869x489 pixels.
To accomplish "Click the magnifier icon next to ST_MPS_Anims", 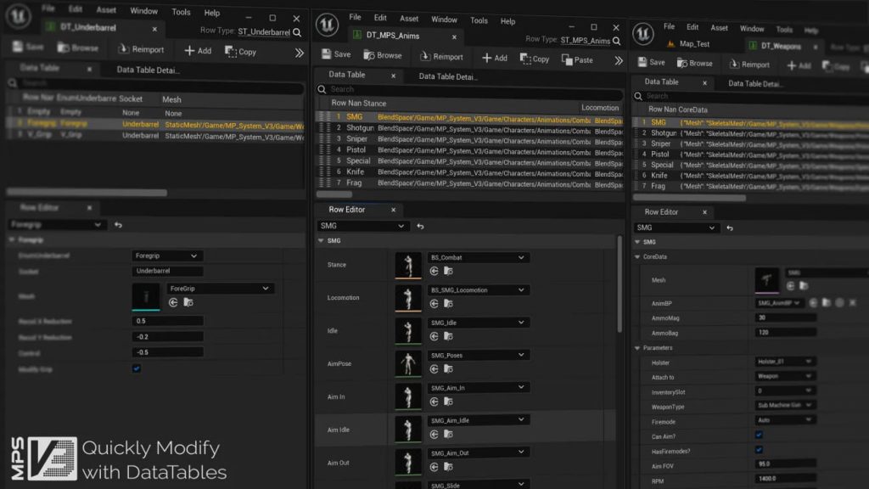I will (x=616, y=41).
